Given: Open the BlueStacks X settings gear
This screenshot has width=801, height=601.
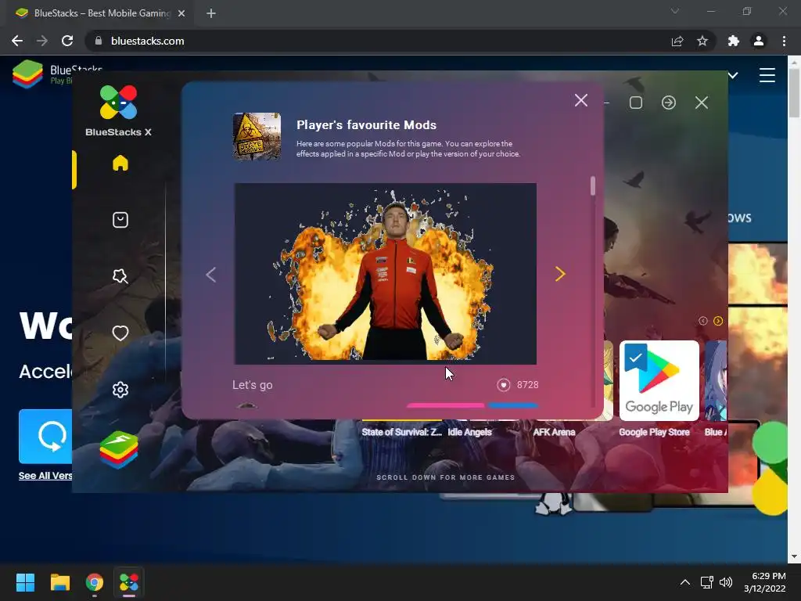Looking at the screenshot, I should 120,390.
